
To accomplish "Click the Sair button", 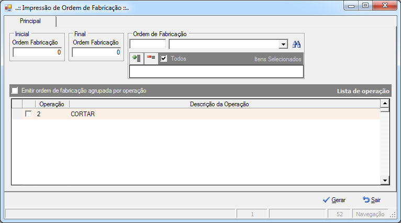I will click(372, 200).
